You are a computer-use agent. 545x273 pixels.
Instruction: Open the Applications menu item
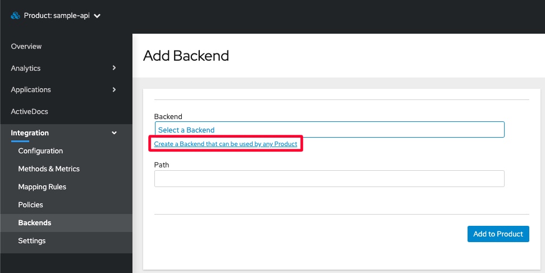click(31, 89)
